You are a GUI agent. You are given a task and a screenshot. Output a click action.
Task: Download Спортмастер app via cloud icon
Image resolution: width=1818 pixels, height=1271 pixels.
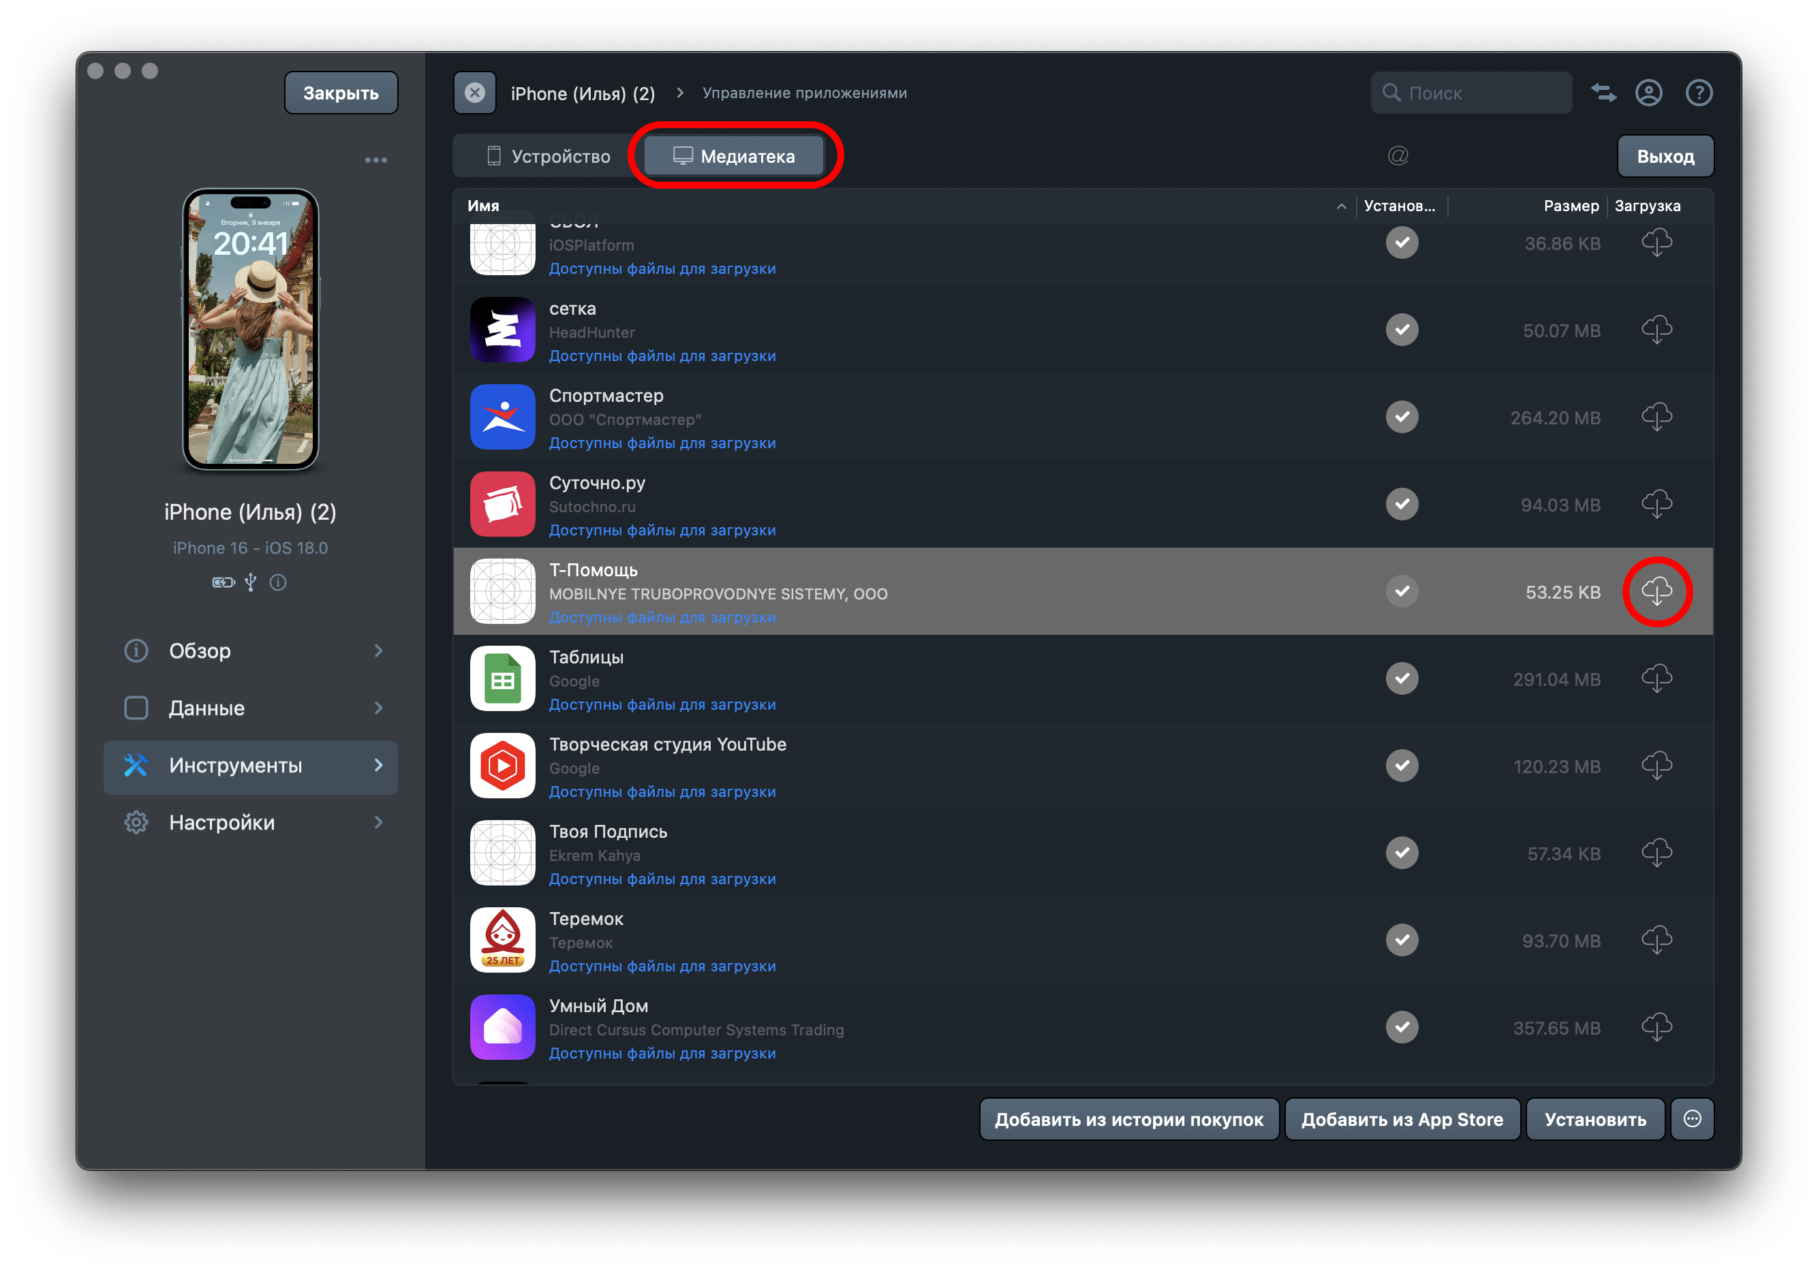tap(1656, 417)
